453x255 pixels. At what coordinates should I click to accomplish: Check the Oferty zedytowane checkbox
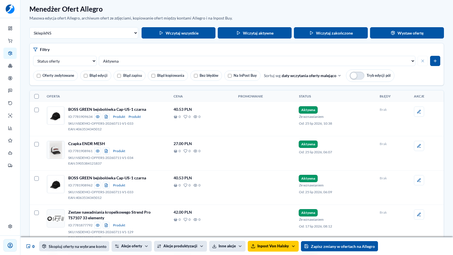click(39, 76)
